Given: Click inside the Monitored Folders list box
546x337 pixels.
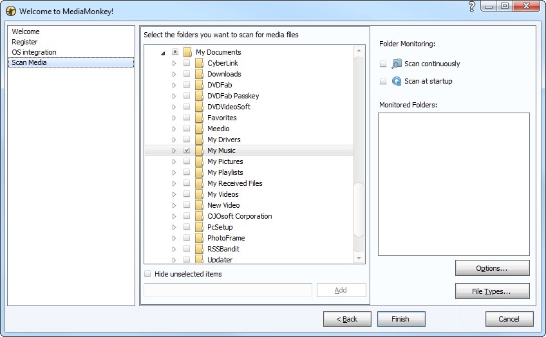Looking at the screenshot, I should coord(454,184).
